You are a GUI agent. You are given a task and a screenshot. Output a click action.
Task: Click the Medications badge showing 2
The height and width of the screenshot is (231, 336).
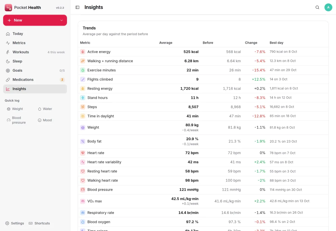pos(62,80)
